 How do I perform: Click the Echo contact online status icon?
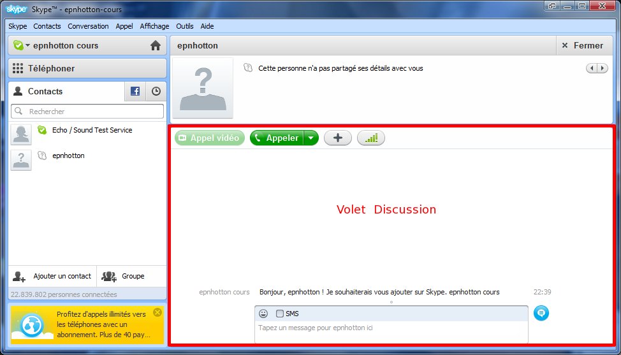pos(42,129)
